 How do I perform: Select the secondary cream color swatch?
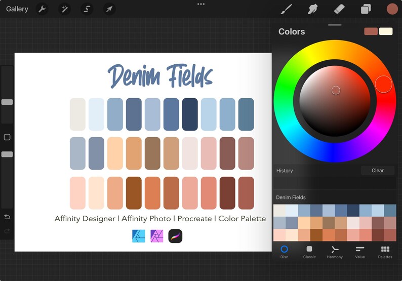386,31
